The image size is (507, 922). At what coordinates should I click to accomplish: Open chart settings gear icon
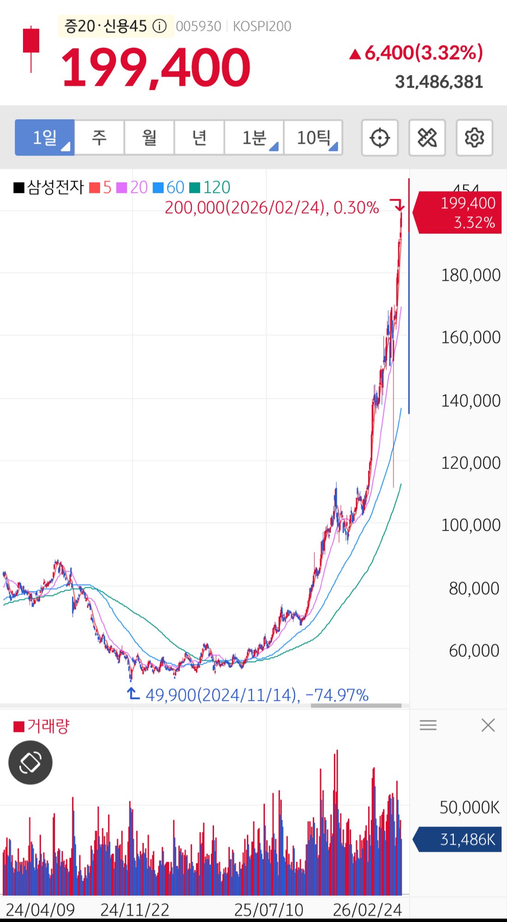[474, 138]
